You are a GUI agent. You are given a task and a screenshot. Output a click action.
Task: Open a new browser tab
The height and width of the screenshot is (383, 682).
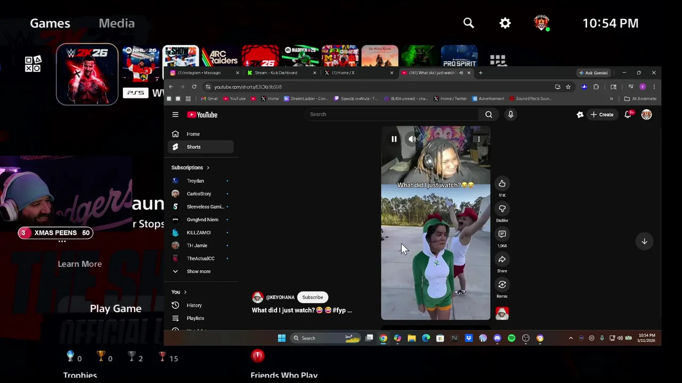click(481, 73)
